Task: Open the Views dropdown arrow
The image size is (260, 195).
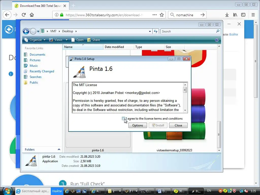Action: pos(67,40)
